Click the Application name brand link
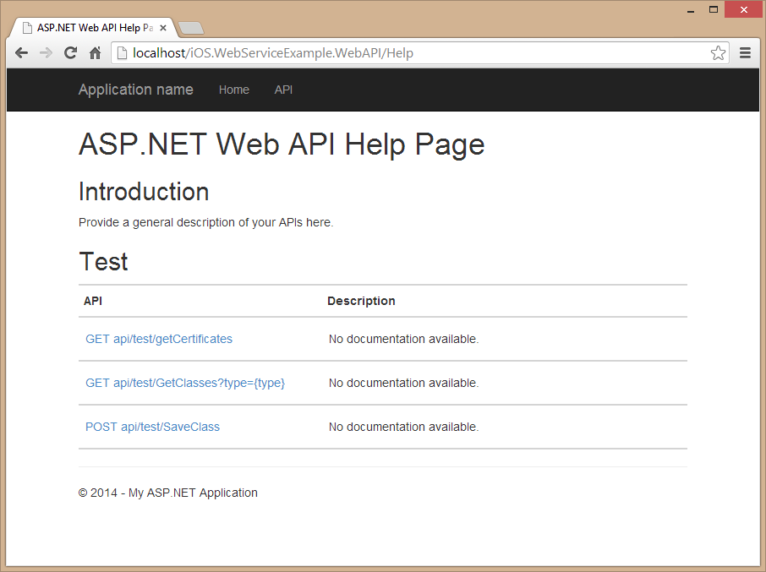The image size is (766, 572). [x=136, y=90]
